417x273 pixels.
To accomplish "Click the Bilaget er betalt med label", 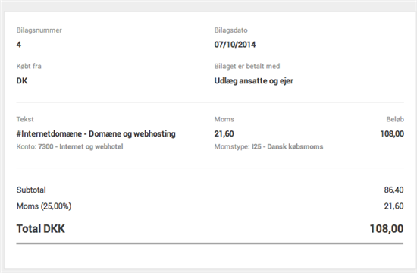I will (247, 66).
